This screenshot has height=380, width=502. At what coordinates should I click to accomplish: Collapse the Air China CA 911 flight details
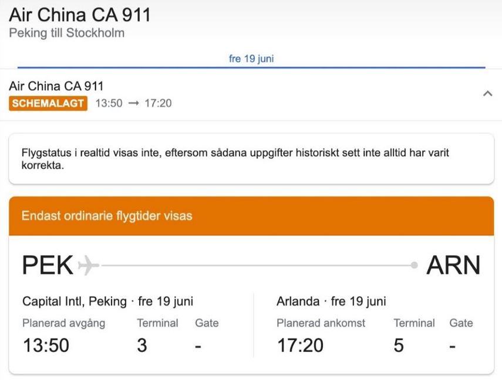(487, 94)
